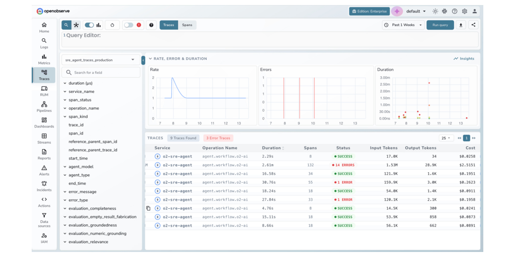This screenshot has height=257, width=515.
Task: Open the Slack community icon
Action: [x=445, y=11]
